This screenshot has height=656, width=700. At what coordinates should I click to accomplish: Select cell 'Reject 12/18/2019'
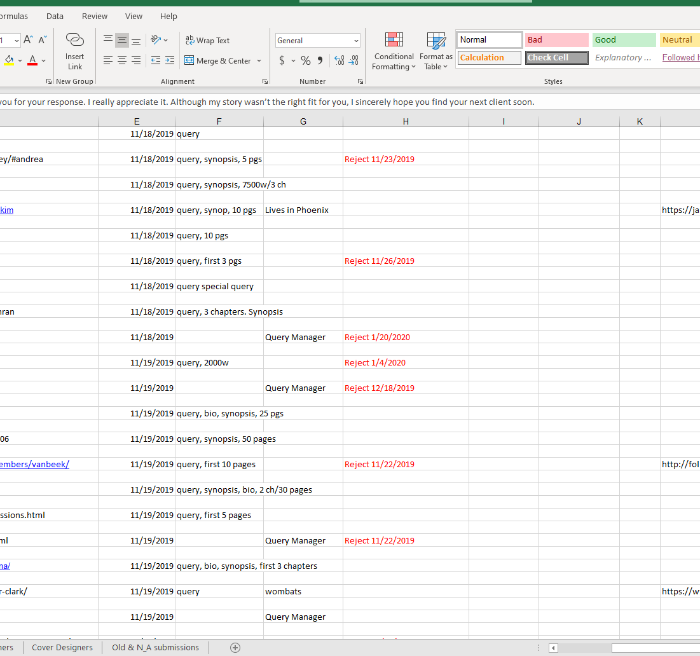coord(406,388)
